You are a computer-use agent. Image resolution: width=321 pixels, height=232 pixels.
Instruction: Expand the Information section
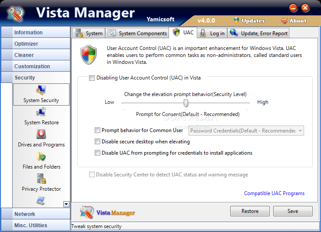[x=36, y=32]
